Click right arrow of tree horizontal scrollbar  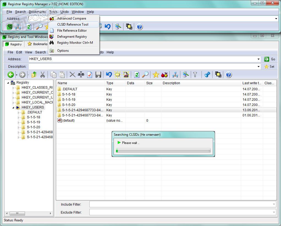coord(50,213)
